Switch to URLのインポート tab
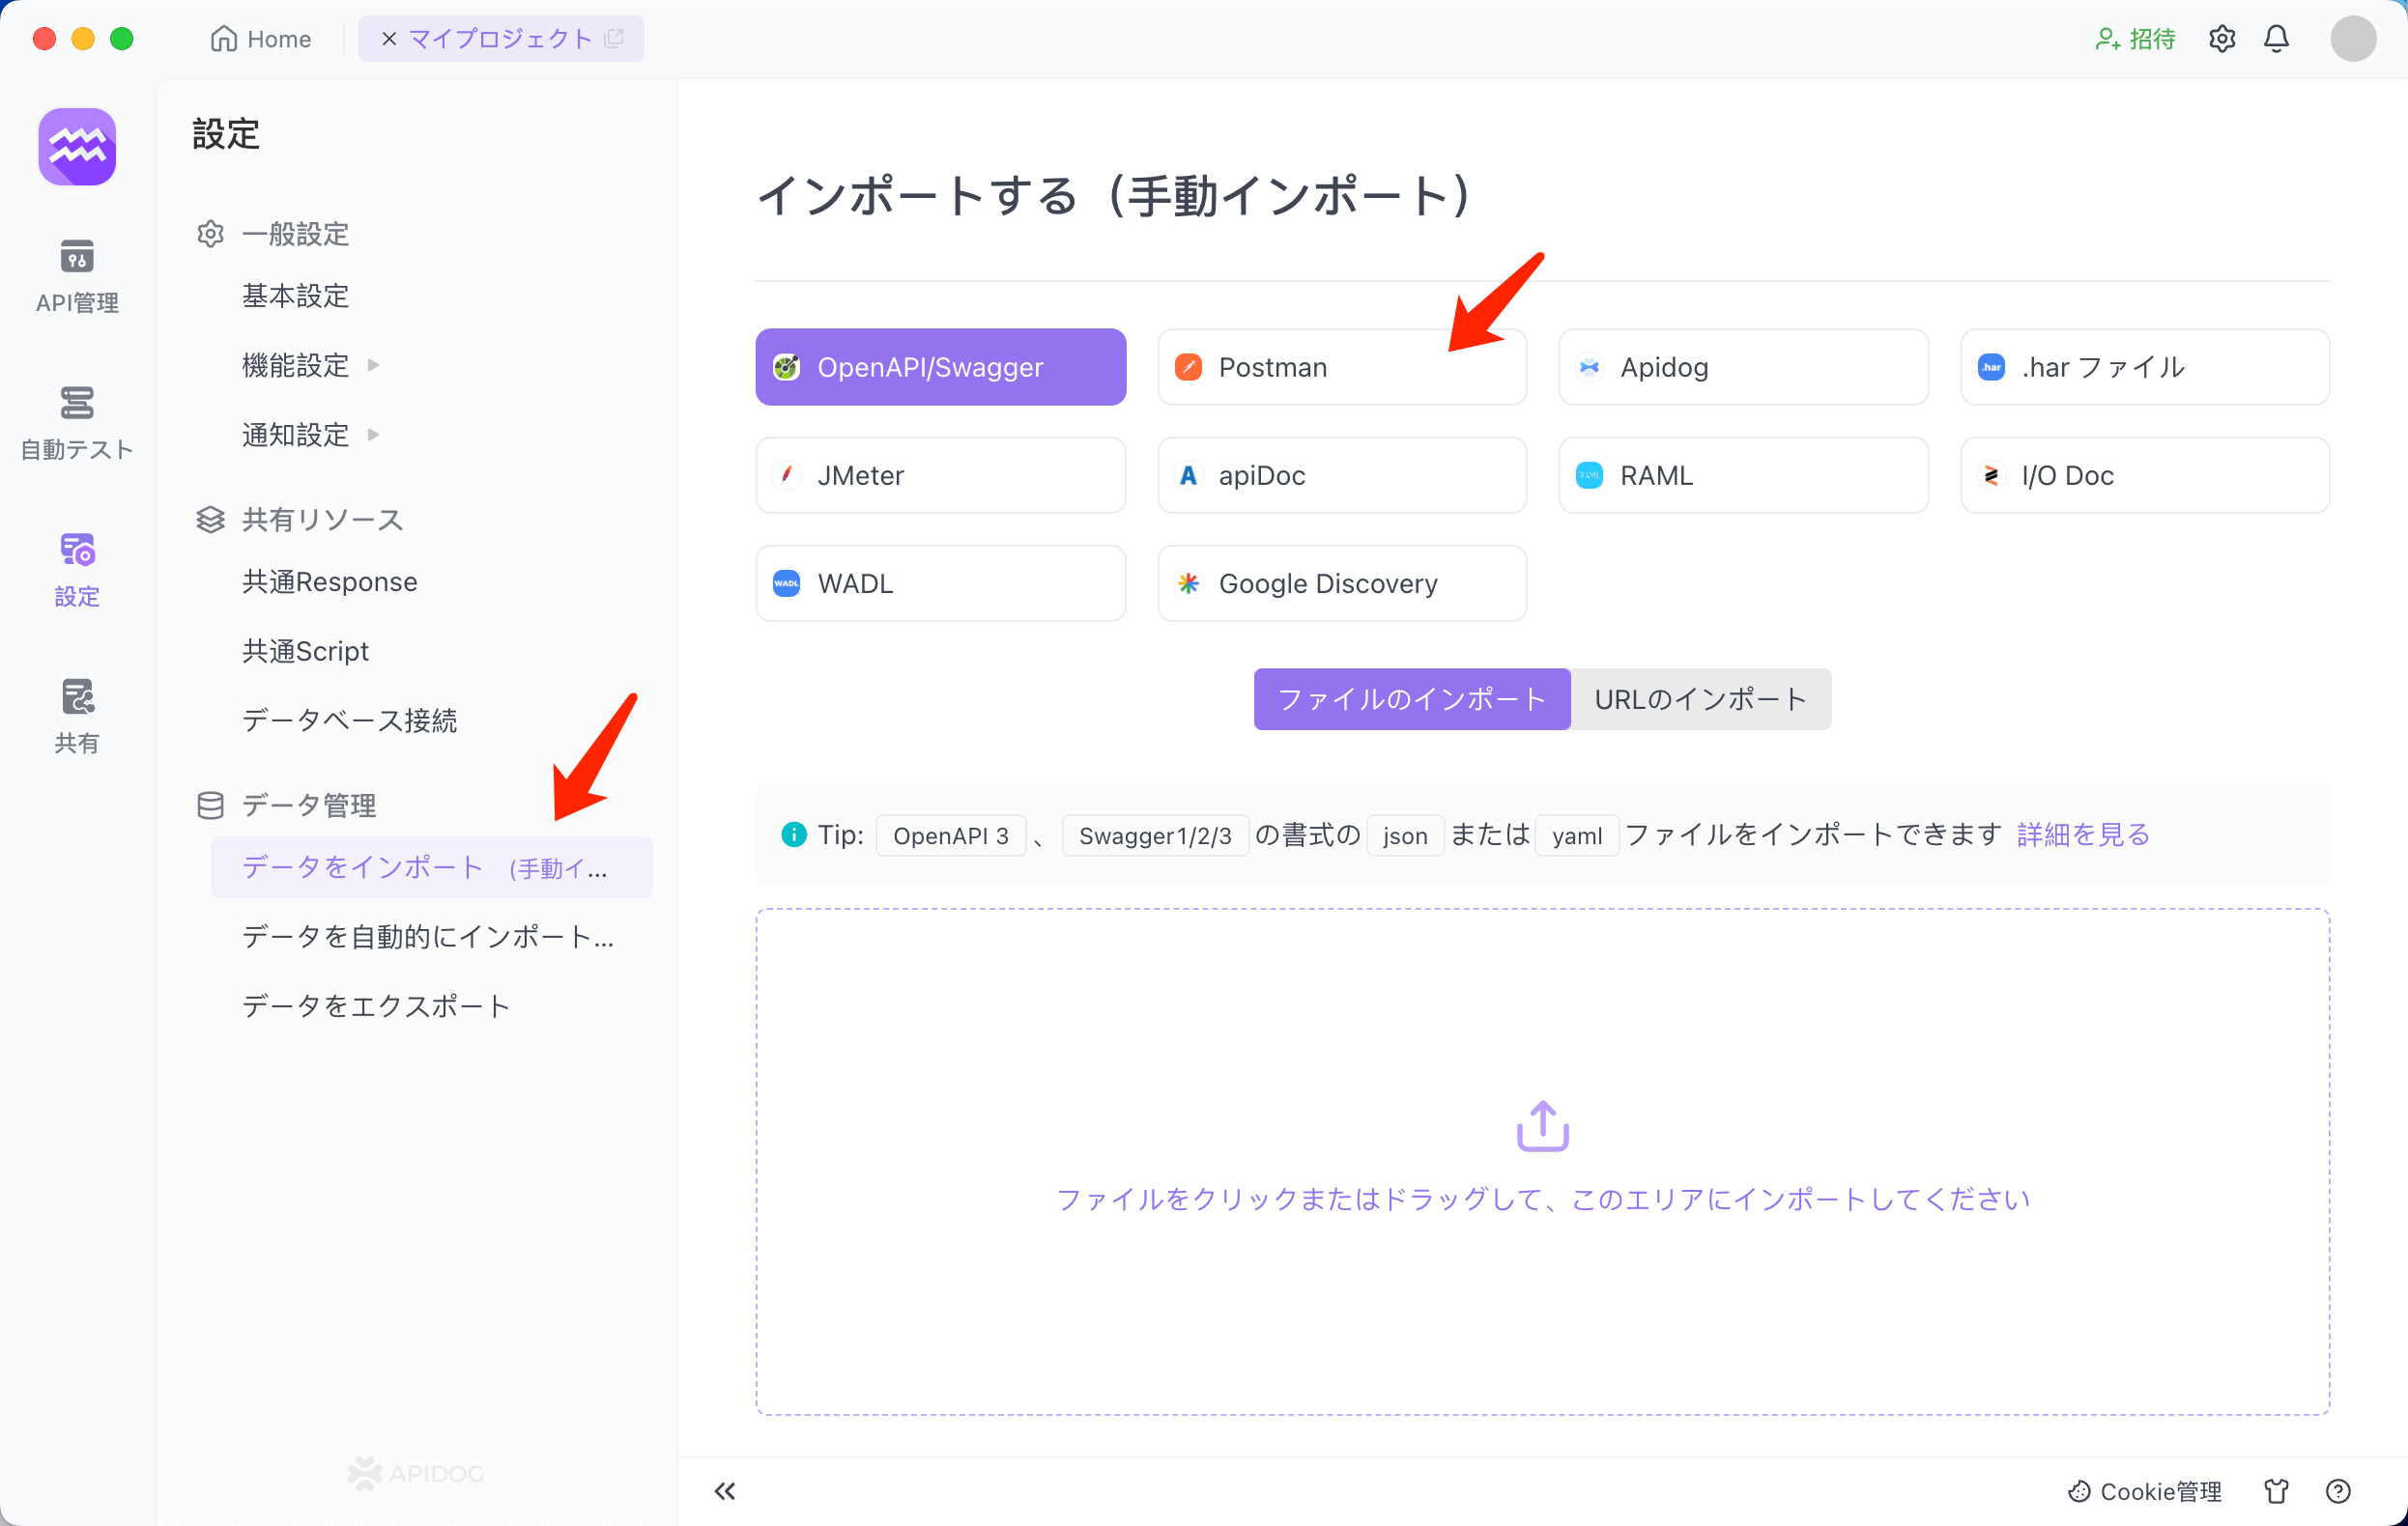The image size is (2408, 1526). [1701, 698]
